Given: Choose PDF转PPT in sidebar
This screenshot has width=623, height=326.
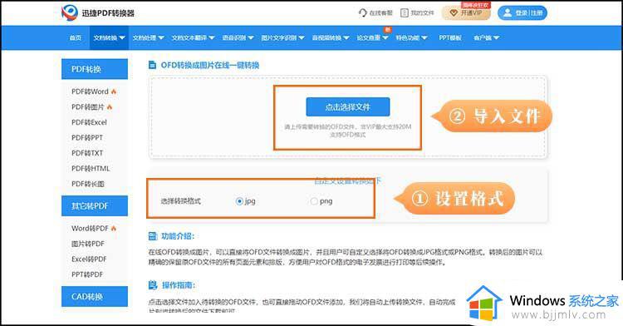Looking at the screenshot, I should click(87, 137).
